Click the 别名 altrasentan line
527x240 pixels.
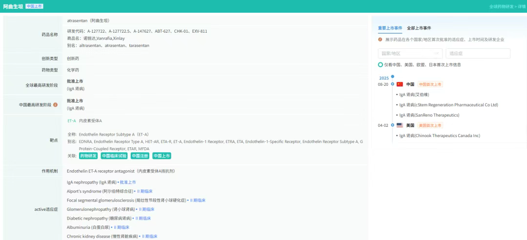[x=108, y=45]
